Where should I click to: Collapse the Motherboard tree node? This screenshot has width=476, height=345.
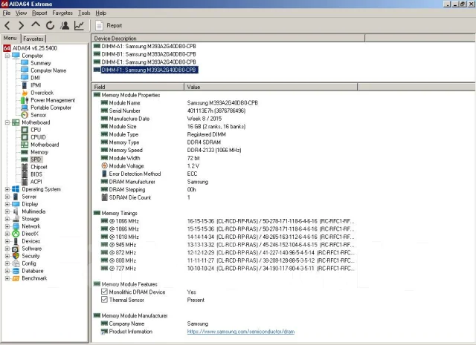tap(7, 122)
